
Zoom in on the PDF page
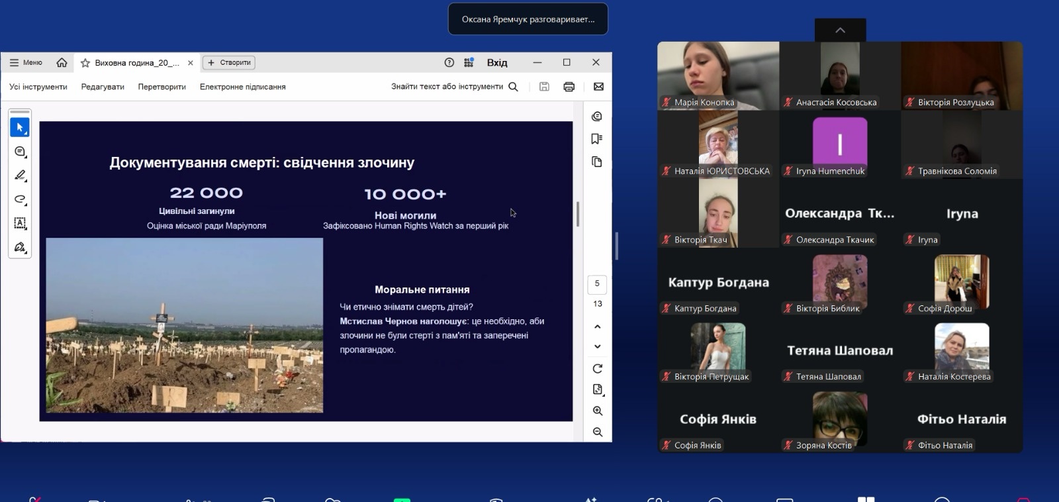click(597, 411)
